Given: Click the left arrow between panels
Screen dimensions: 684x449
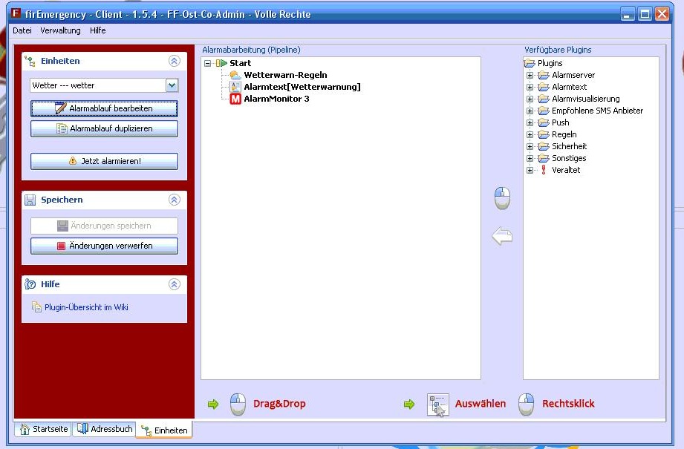Looking at the screenshot, I should [502, 237].
